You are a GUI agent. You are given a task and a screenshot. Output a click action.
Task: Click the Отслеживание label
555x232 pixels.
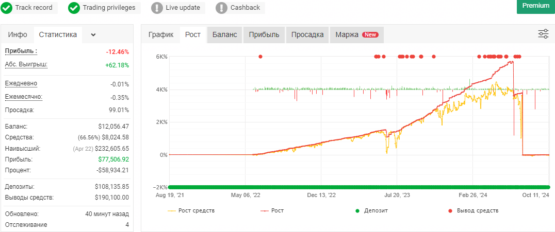tap(26, 225)
